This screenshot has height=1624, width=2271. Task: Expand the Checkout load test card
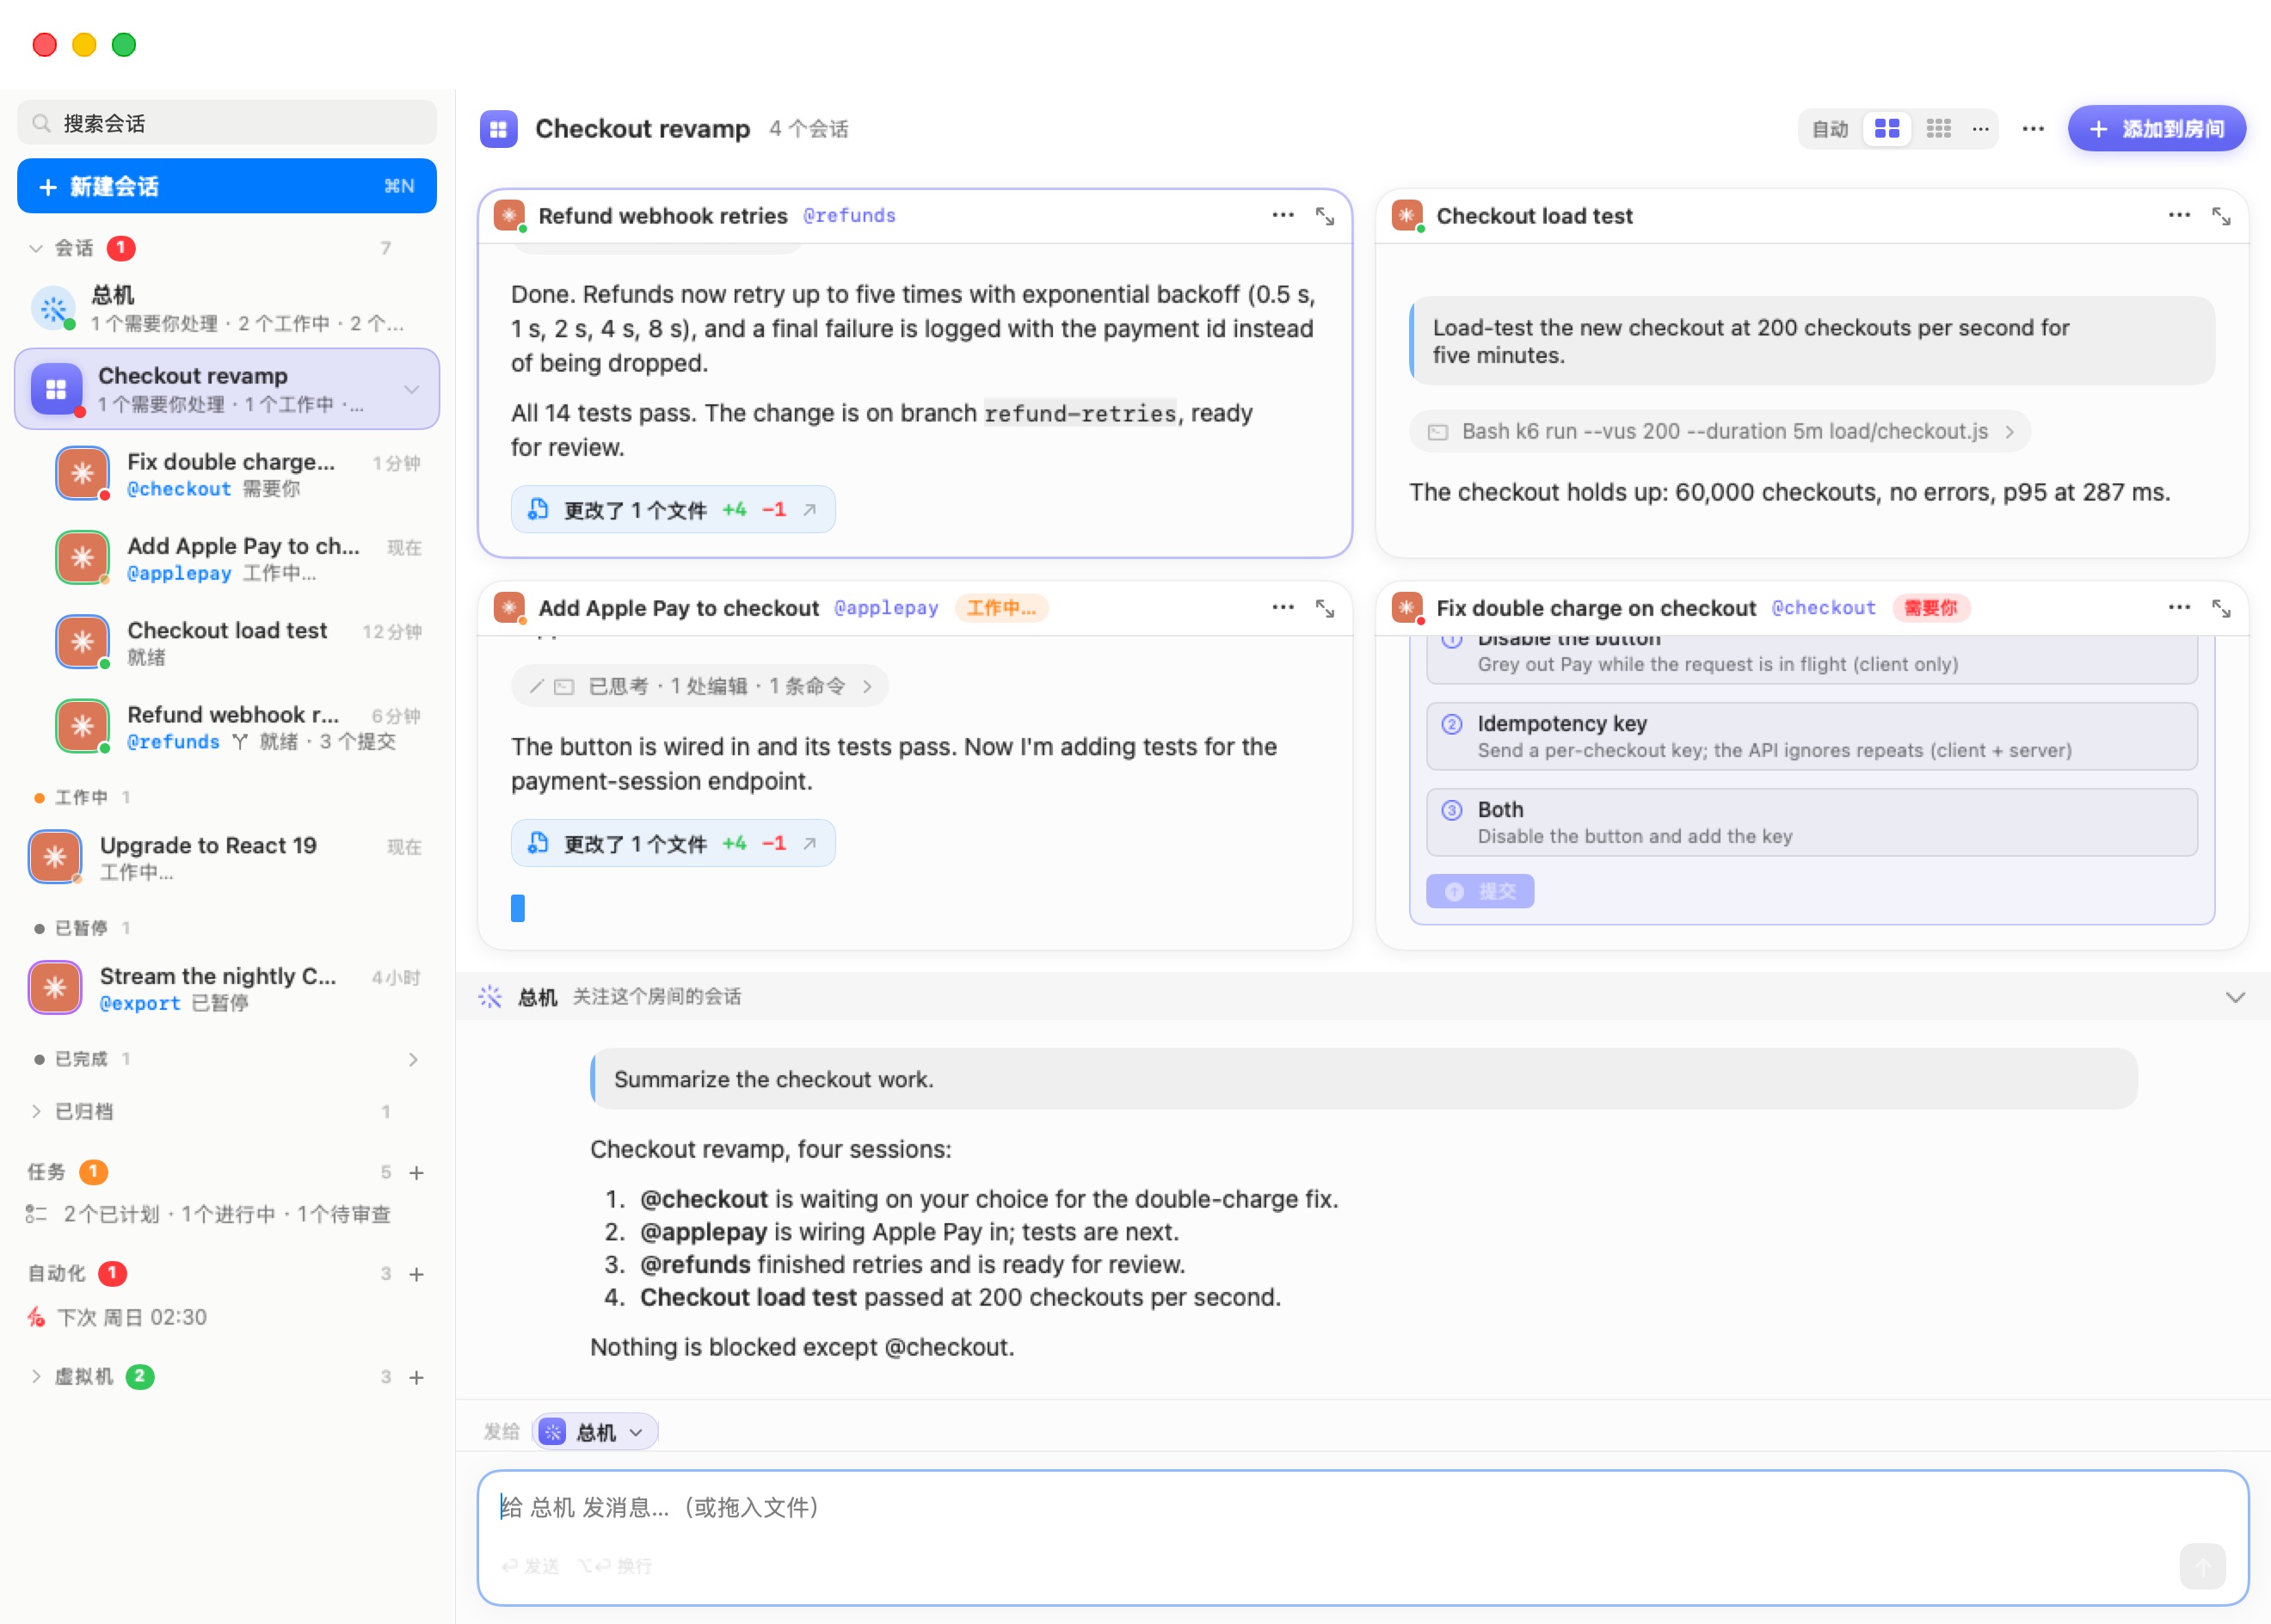pos(2221,216)
